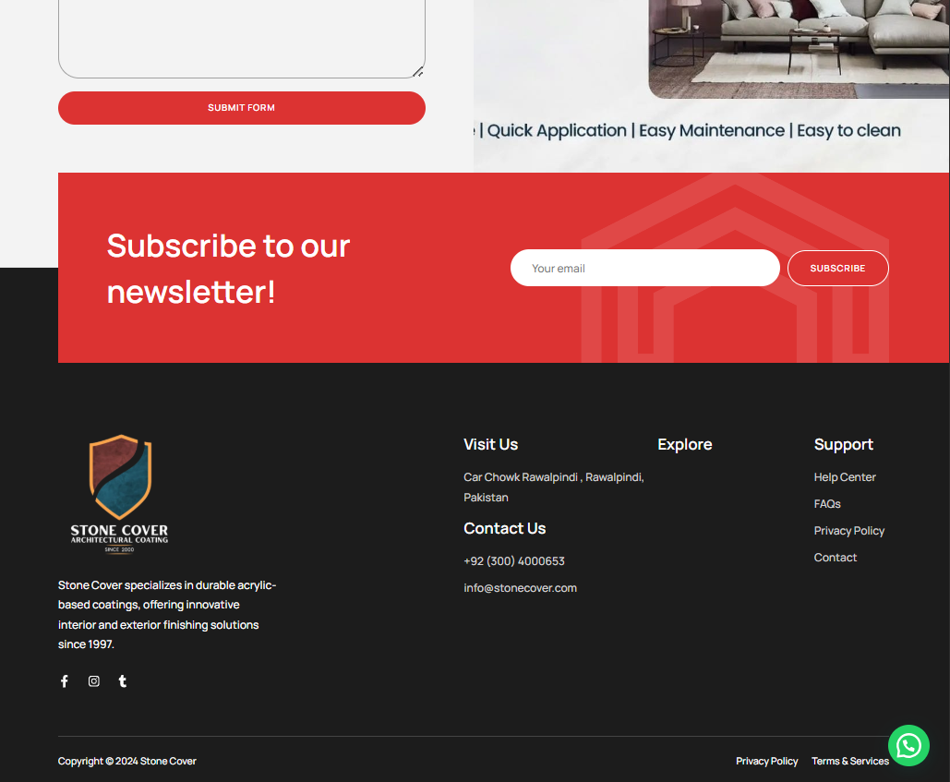Click the Subscribe newsletter button

click(837, 269)
